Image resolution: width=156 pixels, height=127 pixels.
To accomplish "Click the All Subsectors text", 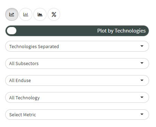I will click(x=24, y=63).
